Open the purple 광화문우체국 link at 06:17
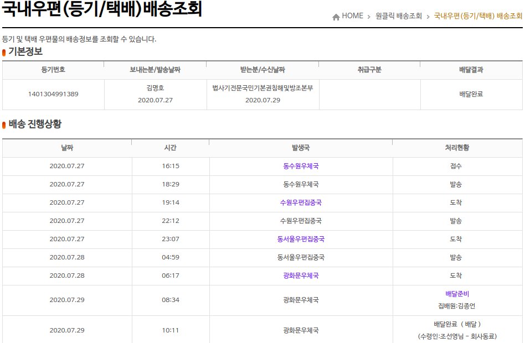Viewport: 525px width, 343px height. 301,276
